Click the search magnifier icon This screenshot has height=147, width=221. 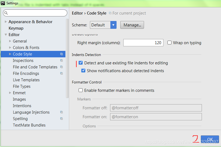pos(6,13)
